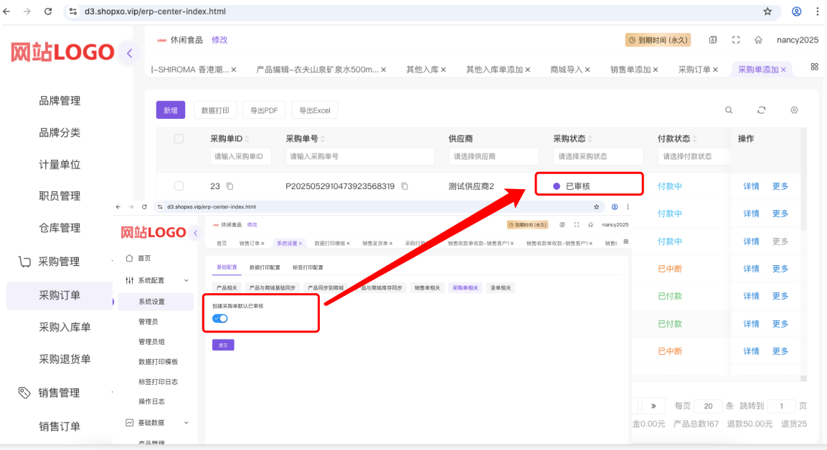This screenshot has height=450, width=827.
Task: Close the 商城导入 tab with its X
Action: (x=587, y=70)
